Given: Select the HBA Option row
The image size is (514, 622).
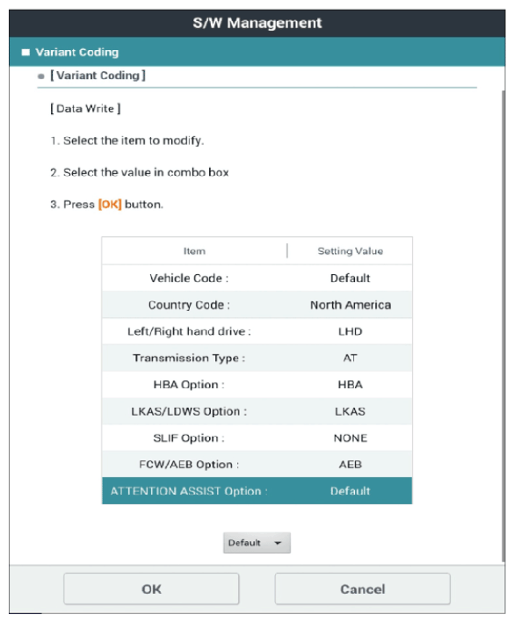Looking at the screenshot, I should coord(257,385).
